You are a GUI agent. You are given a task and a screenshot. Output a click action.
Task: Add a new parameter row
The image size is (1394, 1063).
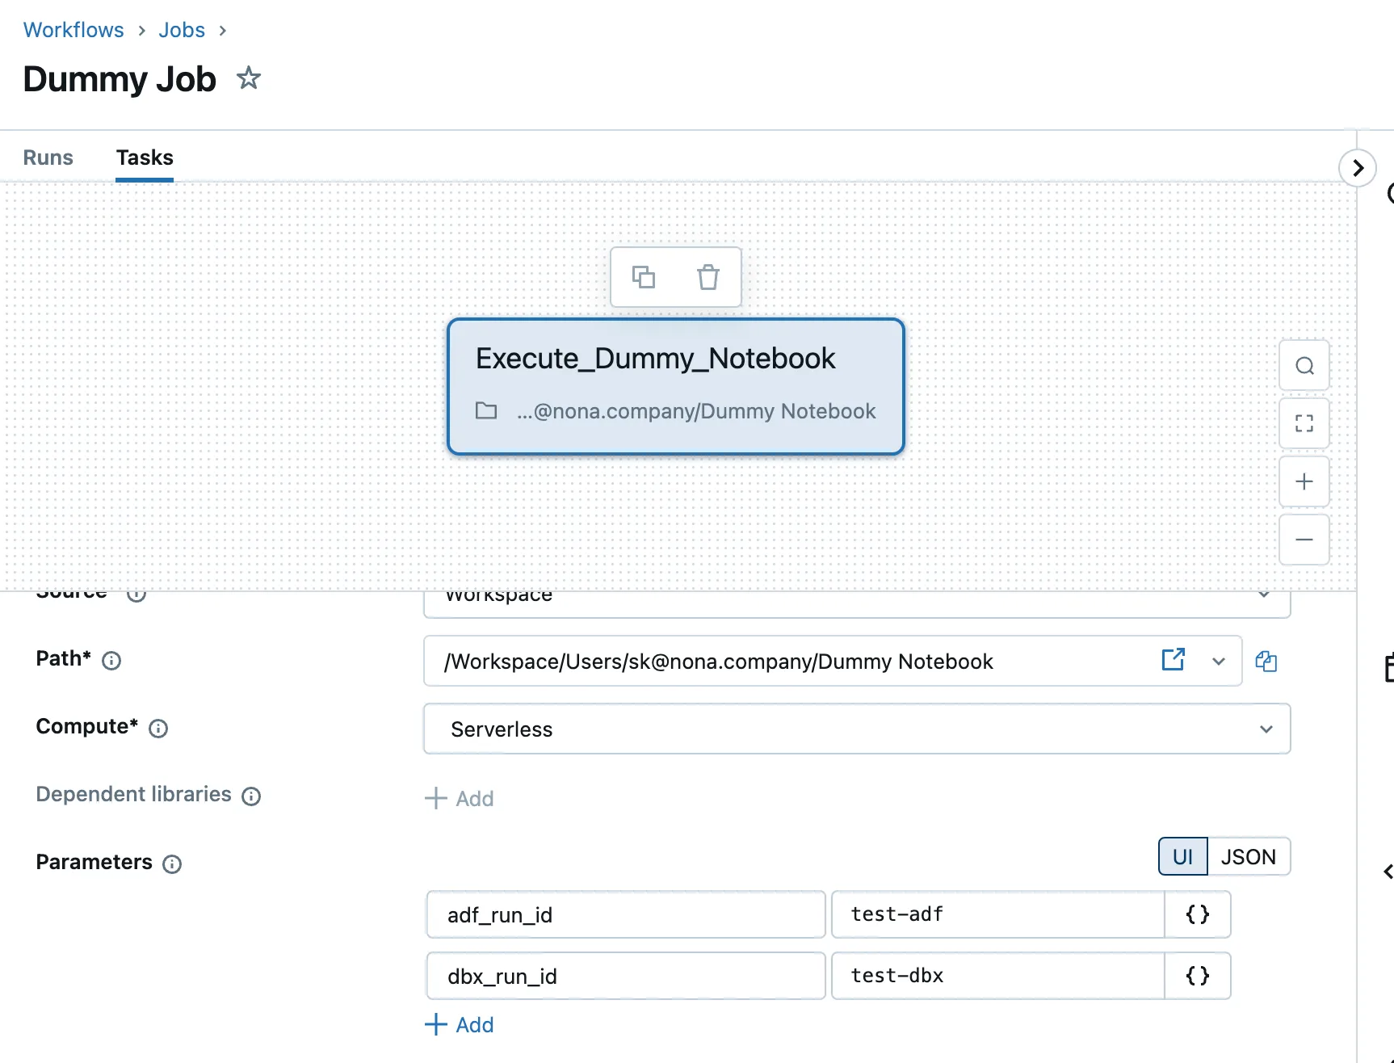[460, 1024]
